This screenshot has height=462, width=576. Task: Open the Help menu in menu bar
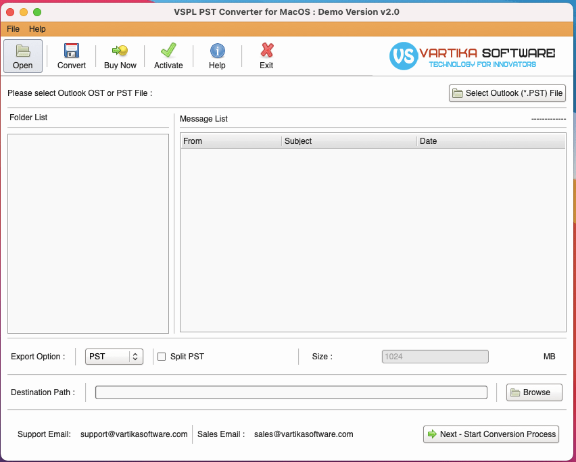click(37, 29)
